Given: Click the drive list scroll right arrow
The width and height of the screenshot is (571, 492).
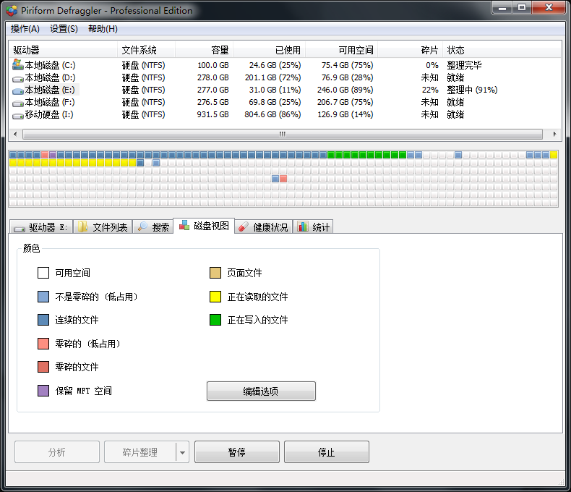Looking at the screenshot, I should click(x=554, y=134).
